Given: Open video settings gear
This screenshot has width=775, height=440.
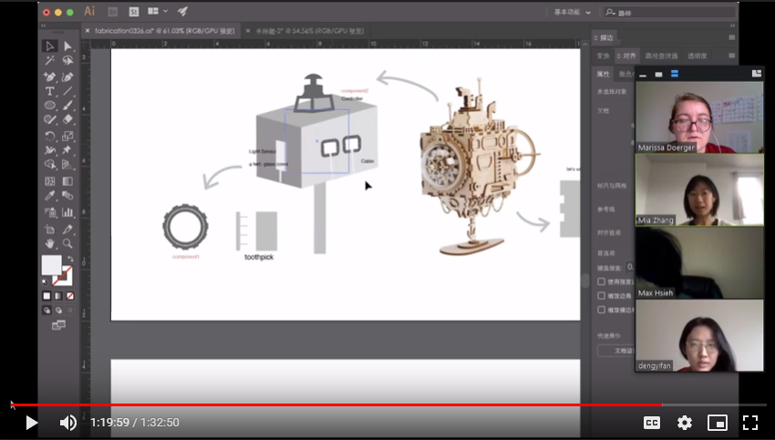Looking at the screenshot, I should click(x=685, y=423).
